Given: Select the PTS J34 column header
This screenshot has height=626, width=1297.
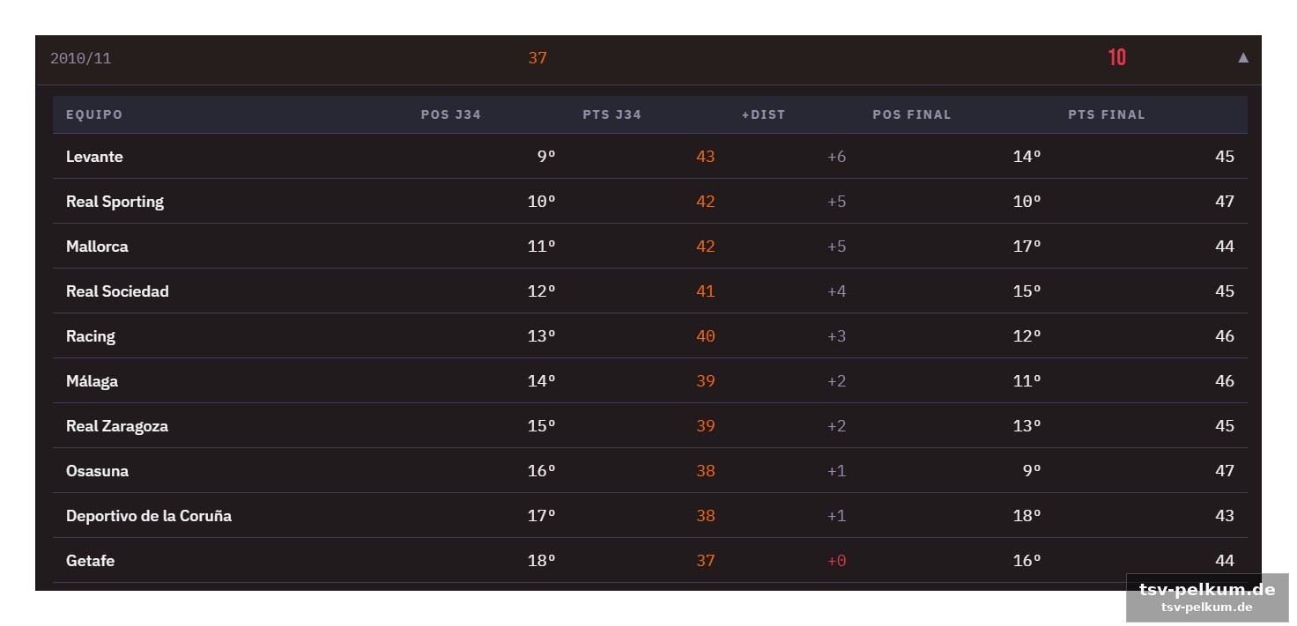Looking at the screenshot, I should [x=611, y=114].
